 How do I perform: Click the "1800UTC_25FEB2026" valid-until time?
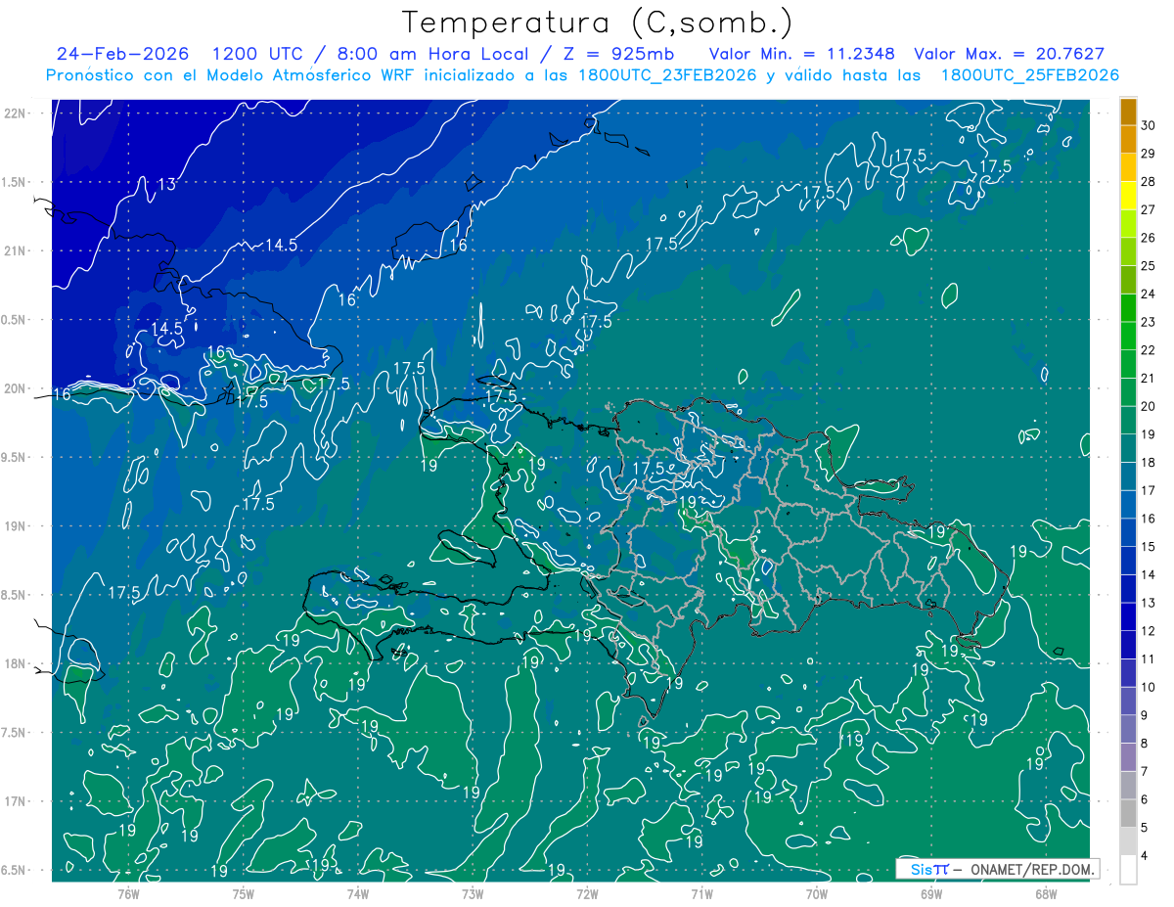[x=1030, y=75]
